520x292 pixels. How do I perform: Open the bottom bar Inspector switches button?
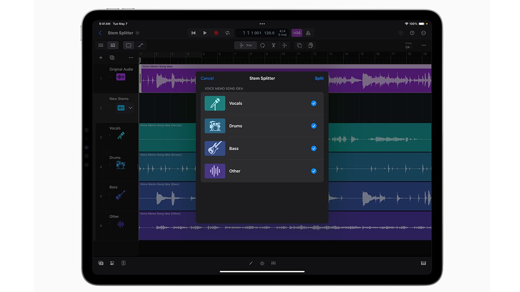(x=112, y=263)
